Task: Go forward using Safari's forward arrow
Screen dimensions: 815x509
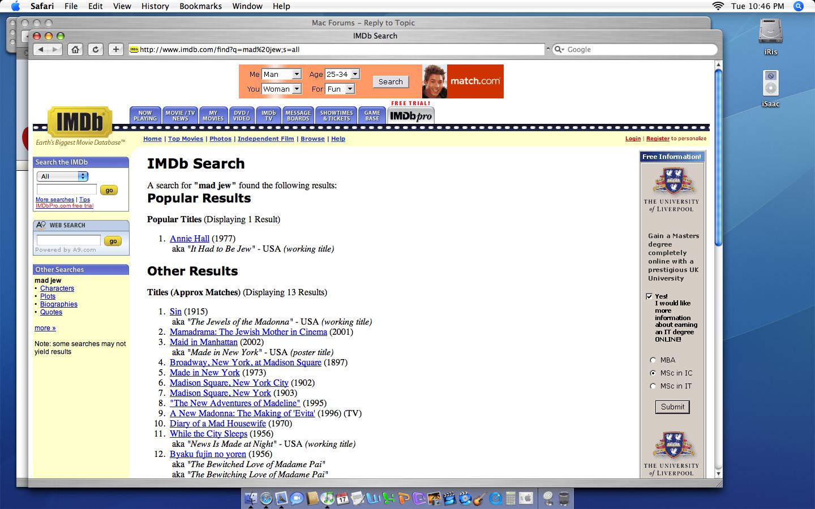Action: (55, 49)
